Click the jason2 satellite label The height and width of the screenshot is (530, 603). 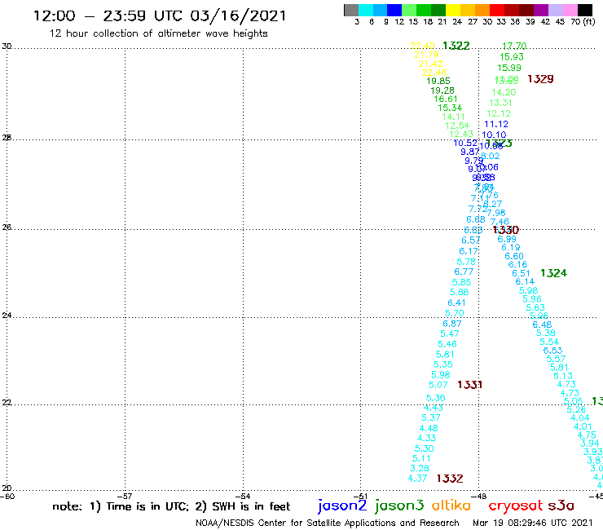pyautogui.click(x=342, y=506)
